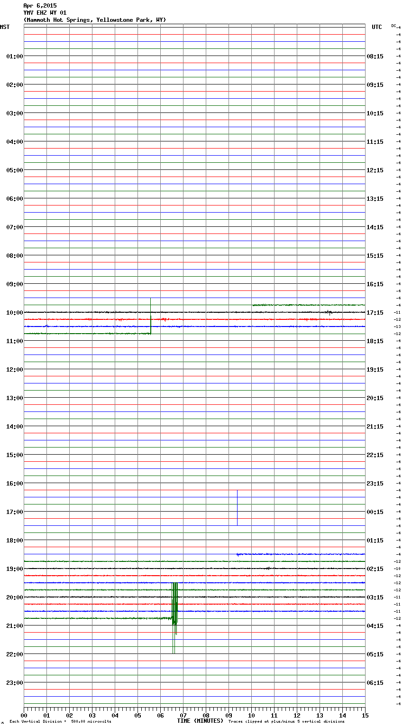Image resolution: width=403 pixels, height=728 pixels.
Task: Click the 20:00 MST time label
Action: click(x=14, y=597)
